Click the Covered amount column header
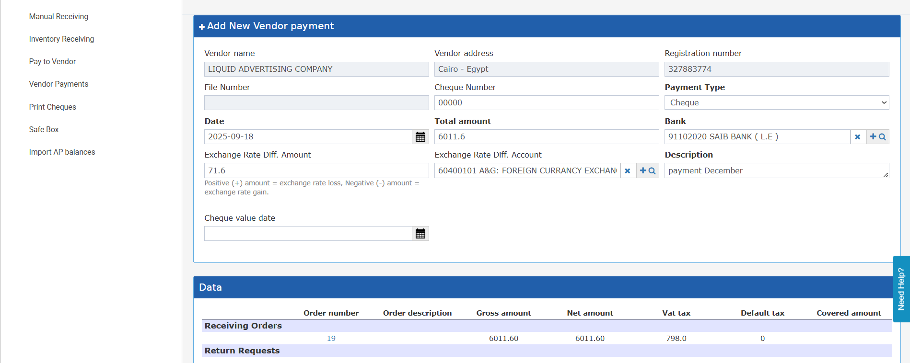910x363 pixels. click(849, 313)
